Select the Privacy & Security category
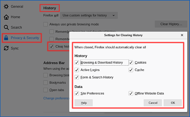The width and height of the screenshot is (190, 117). 25,38
